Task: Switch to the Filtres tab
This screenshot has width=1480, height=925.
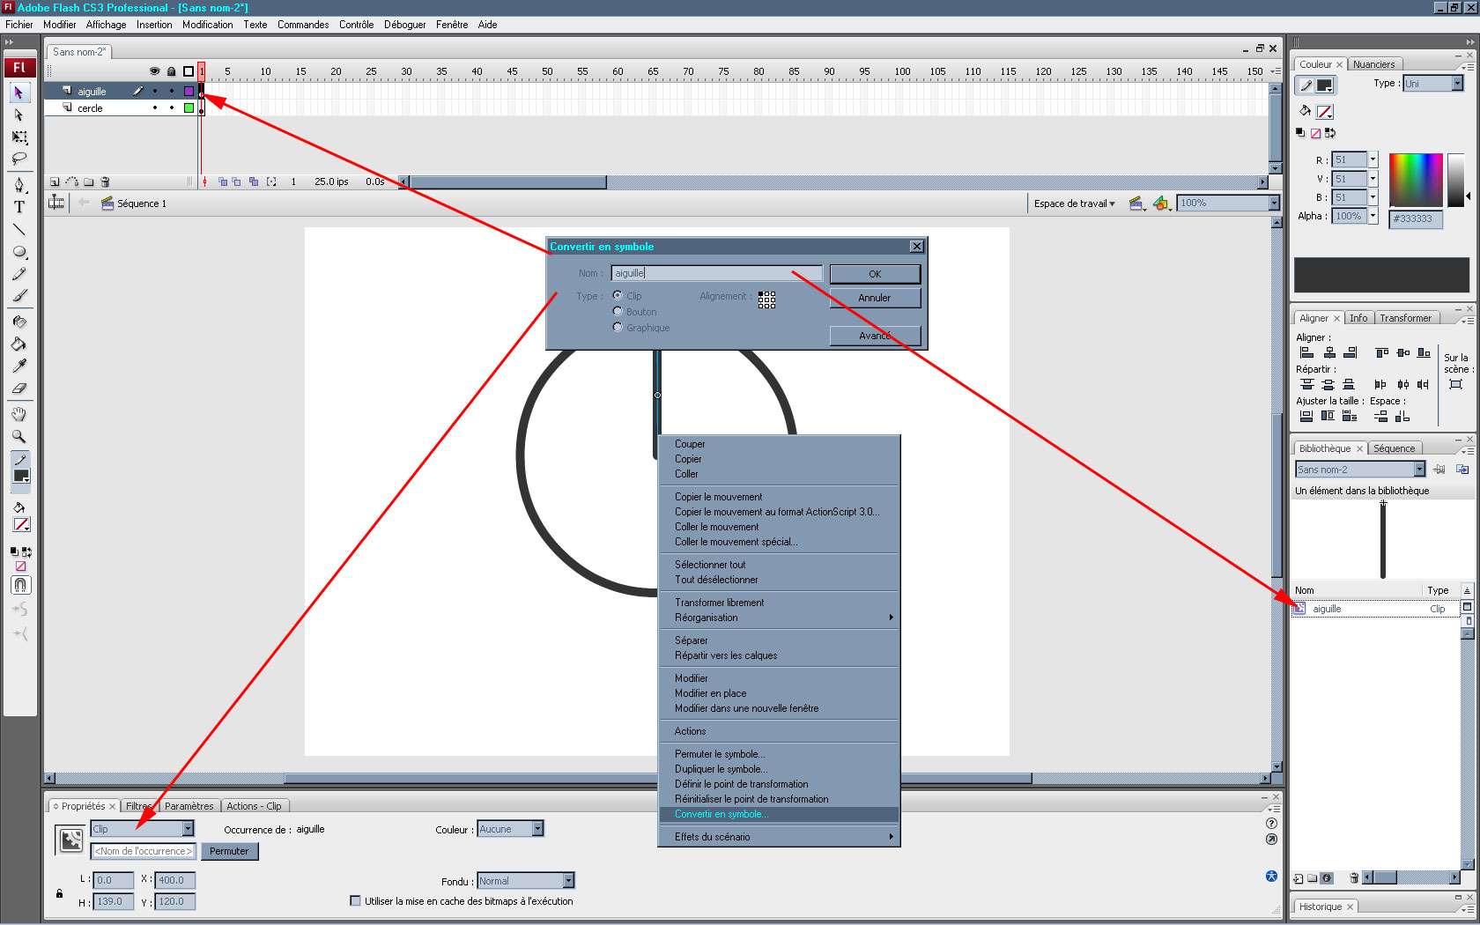Action: coord(138,806)
